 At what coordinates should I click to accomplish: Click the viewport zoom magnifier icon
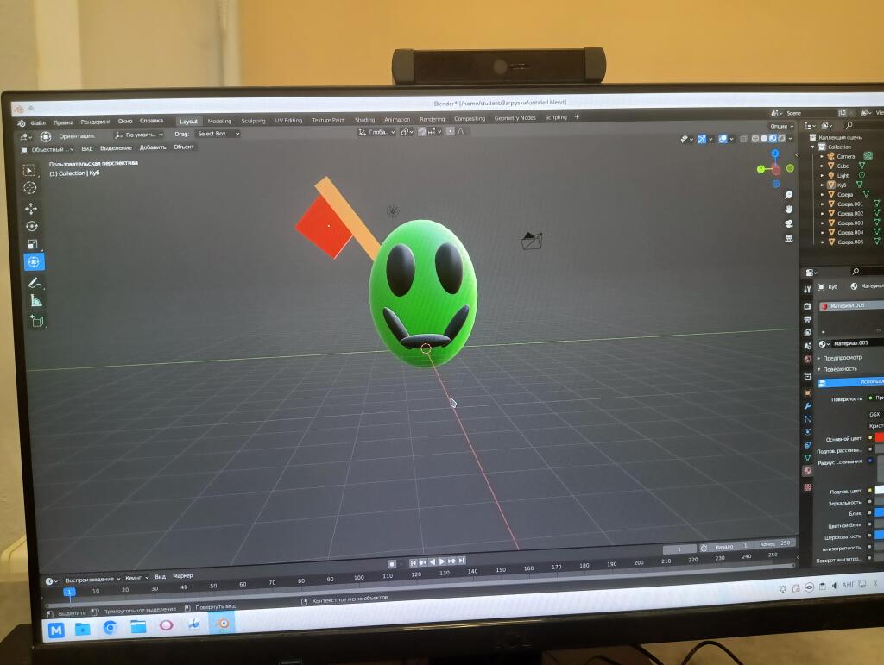point(789,195)
